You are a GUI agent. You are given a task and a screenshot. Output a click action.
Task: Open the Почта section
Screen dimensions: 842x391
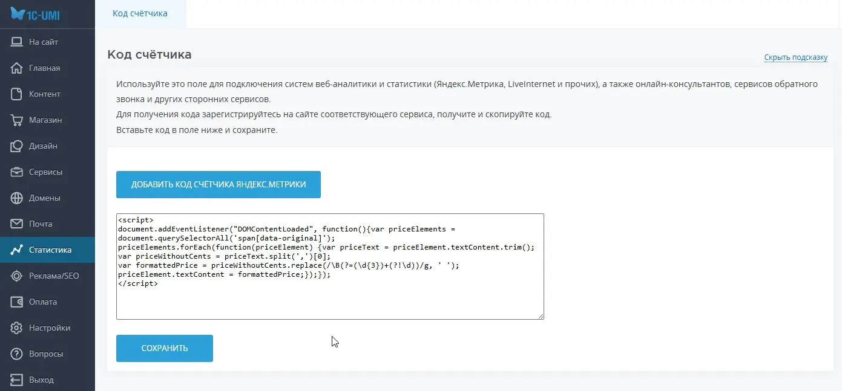(47, 224)
